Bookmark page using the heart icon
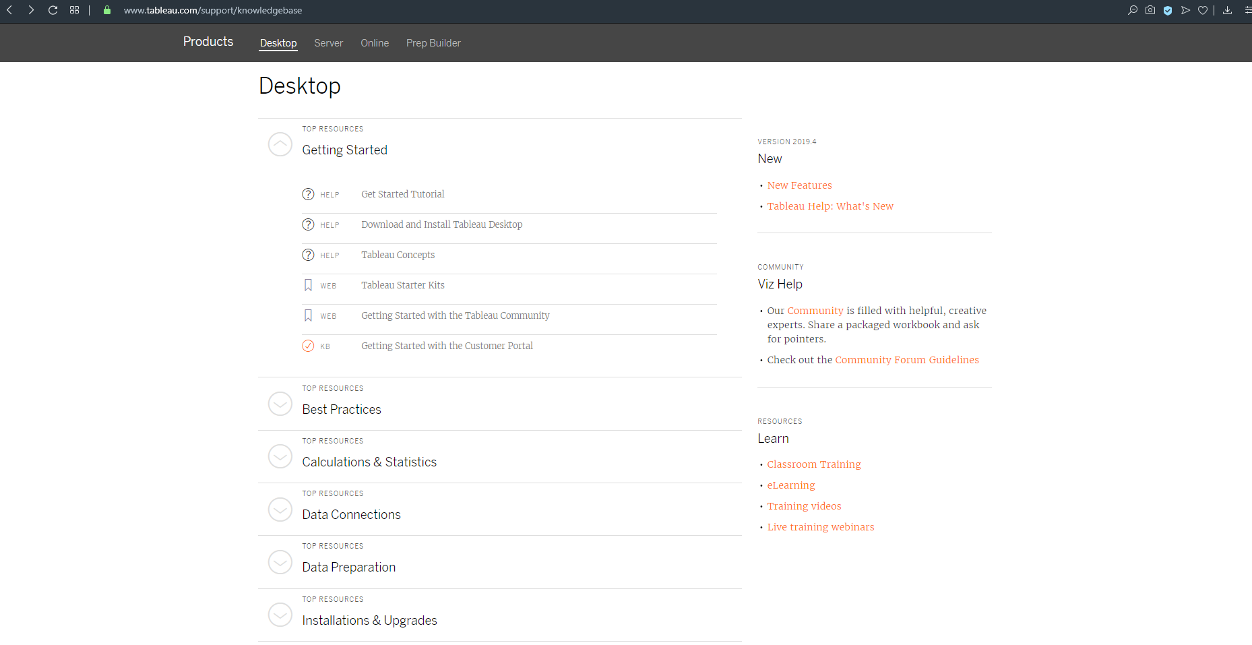1252x645 pixels. (1203, 10)
